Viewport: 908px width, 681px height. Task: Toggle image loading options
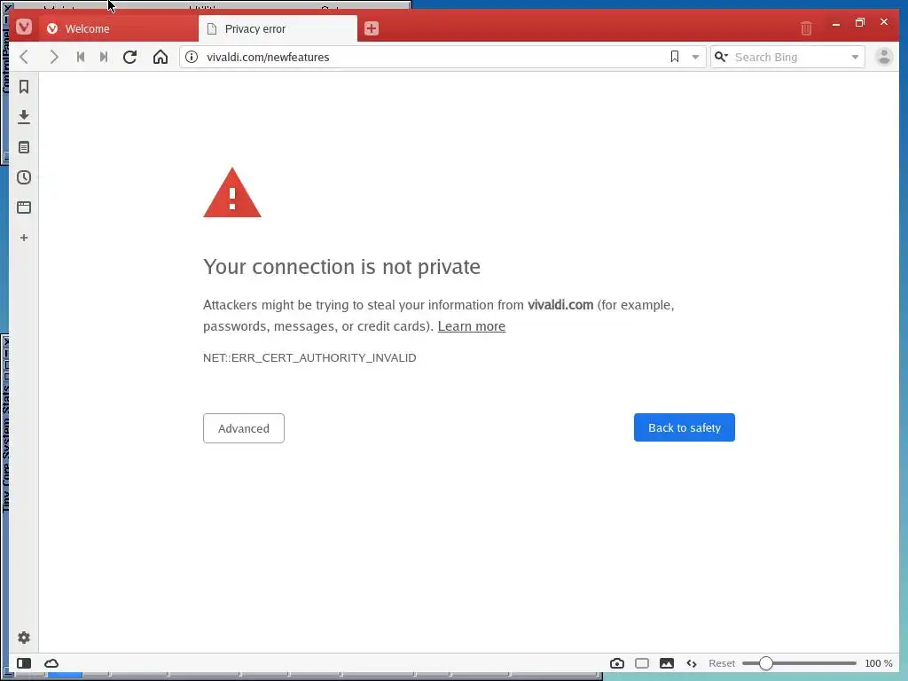click(x=667, y=663)
